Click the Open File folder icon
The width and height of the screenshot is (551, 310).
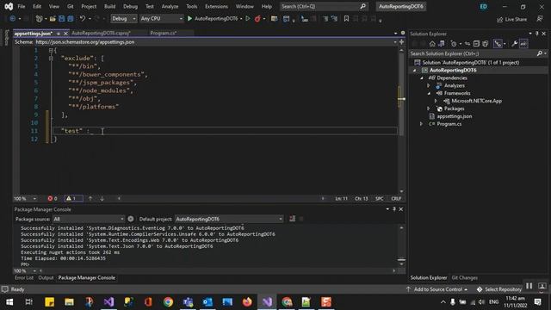pyautogui.click(x=53, y=19)
